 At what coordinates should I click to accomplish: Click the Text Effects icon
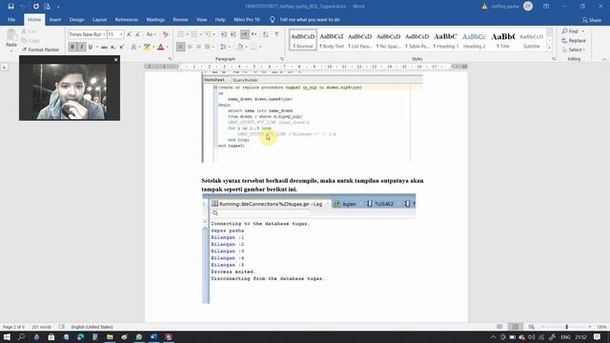(133, 47)
